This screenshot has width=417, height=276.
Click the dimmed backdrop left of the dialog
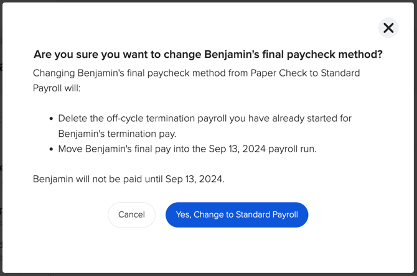(1, 124)
